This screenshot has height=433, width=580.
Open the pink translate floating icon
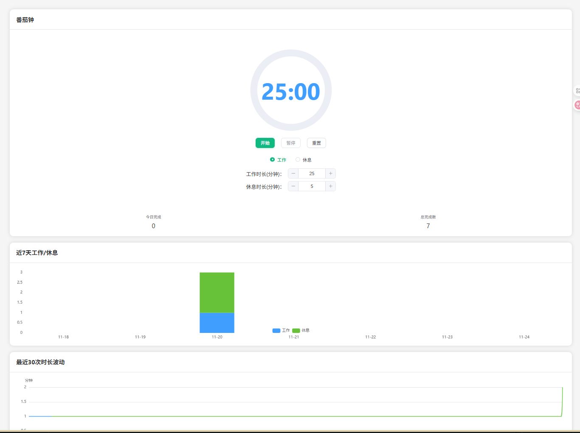pos(577,104)
